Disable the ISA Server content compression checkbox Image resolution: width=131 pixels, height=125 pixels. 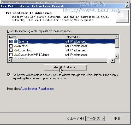[x=9, y=75]
